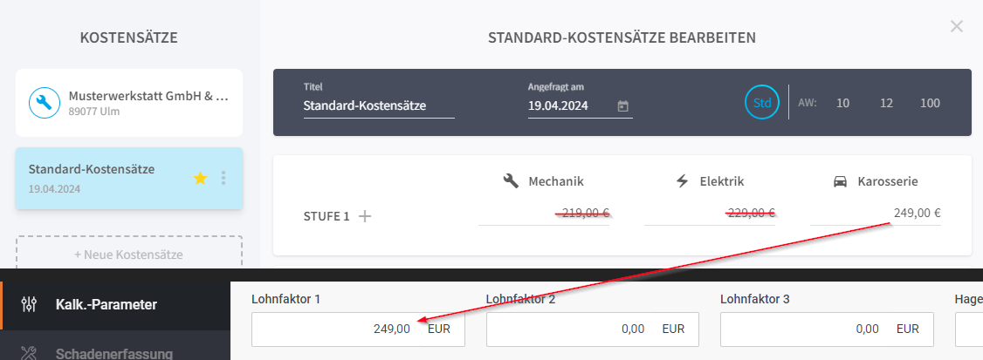Add a level with the plus icon next to STUFE 1
Image resolution: width=983 pixels, height=360 pixels.
(364, 216)
